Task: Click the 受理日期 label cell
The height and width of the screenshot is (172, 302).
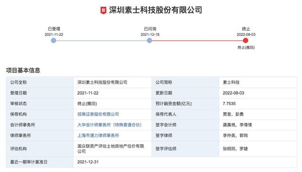Action: pos(40,93)
